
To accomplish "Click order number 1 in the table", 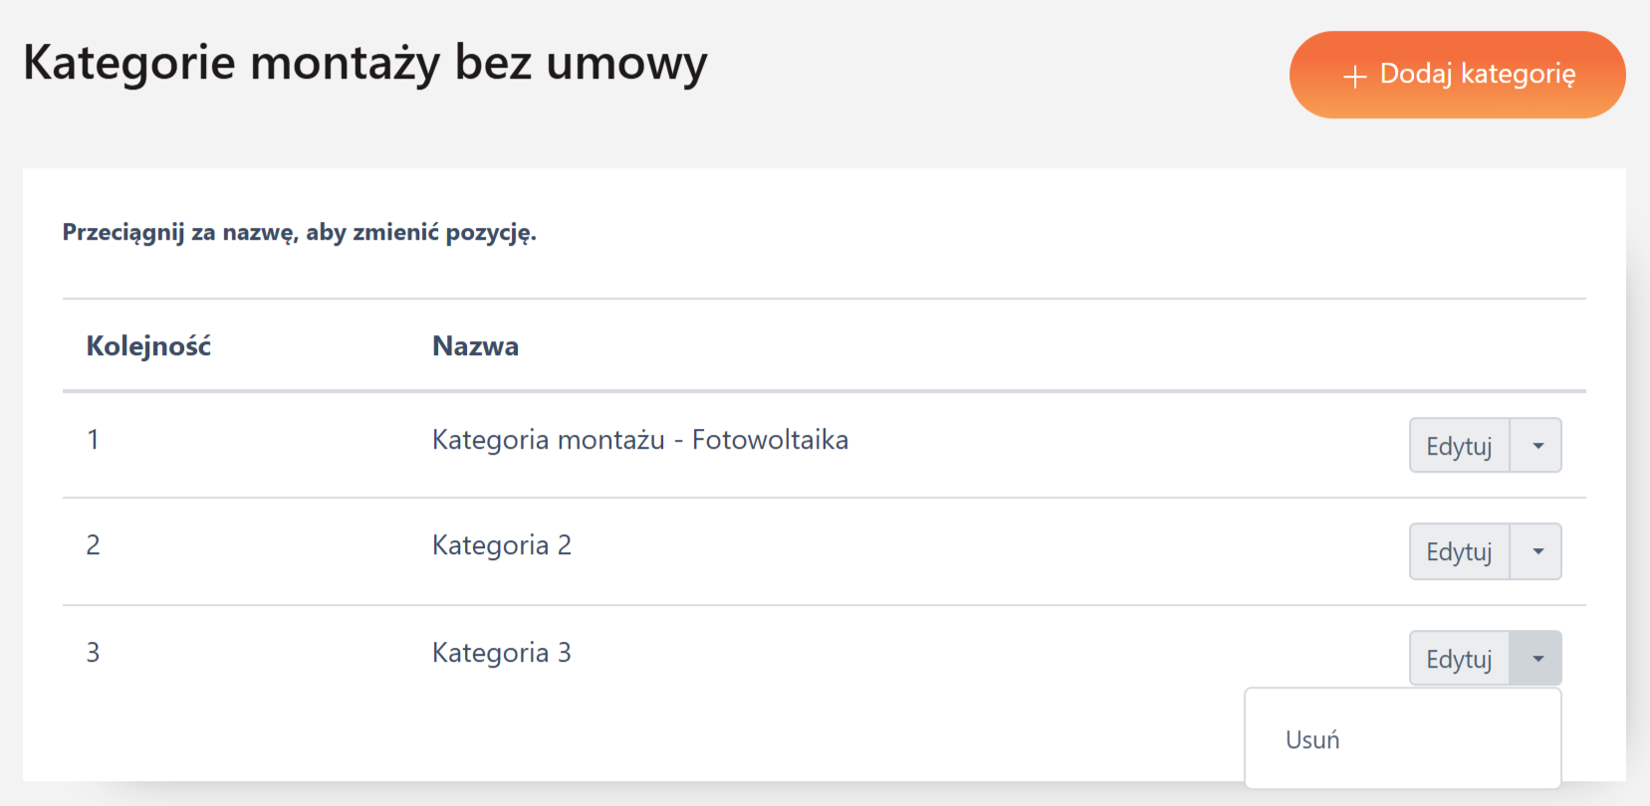I will point(93,440).
